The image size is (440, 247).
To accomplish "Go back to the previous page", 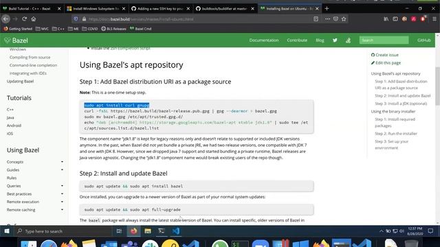I will (x=5, y=19).
